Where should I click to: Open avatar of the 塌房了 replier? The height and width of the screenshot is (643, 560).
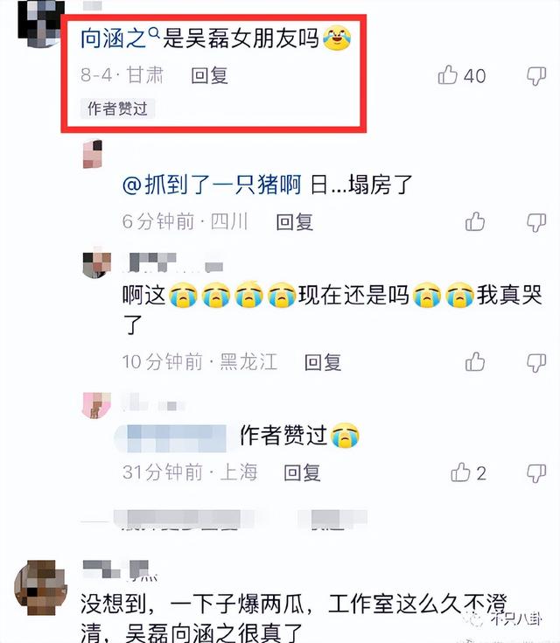(x=93, y=154)
